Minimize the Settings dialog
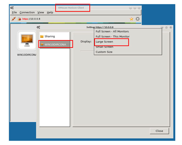This screenshot has height=145, width=182. 162,27
